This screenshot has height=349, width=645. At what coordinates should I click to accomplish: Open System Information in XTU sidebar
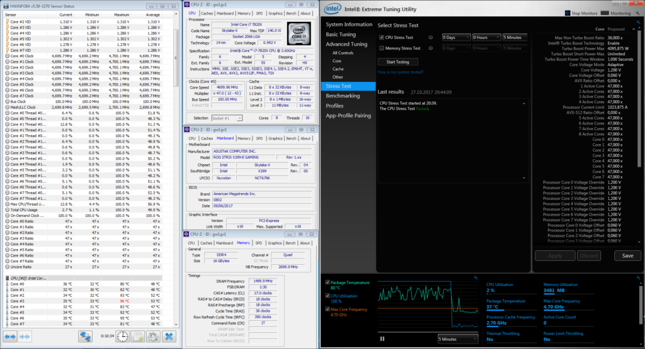(349, 25)
